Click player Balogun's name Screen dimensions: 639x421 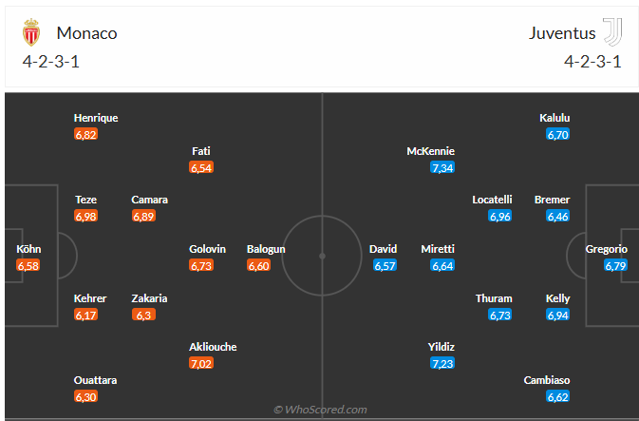click(x=266, y=249)
